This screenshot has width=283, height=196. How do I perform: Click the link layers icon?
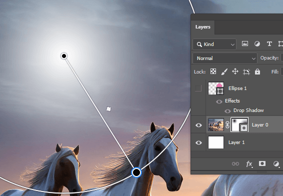235,163
